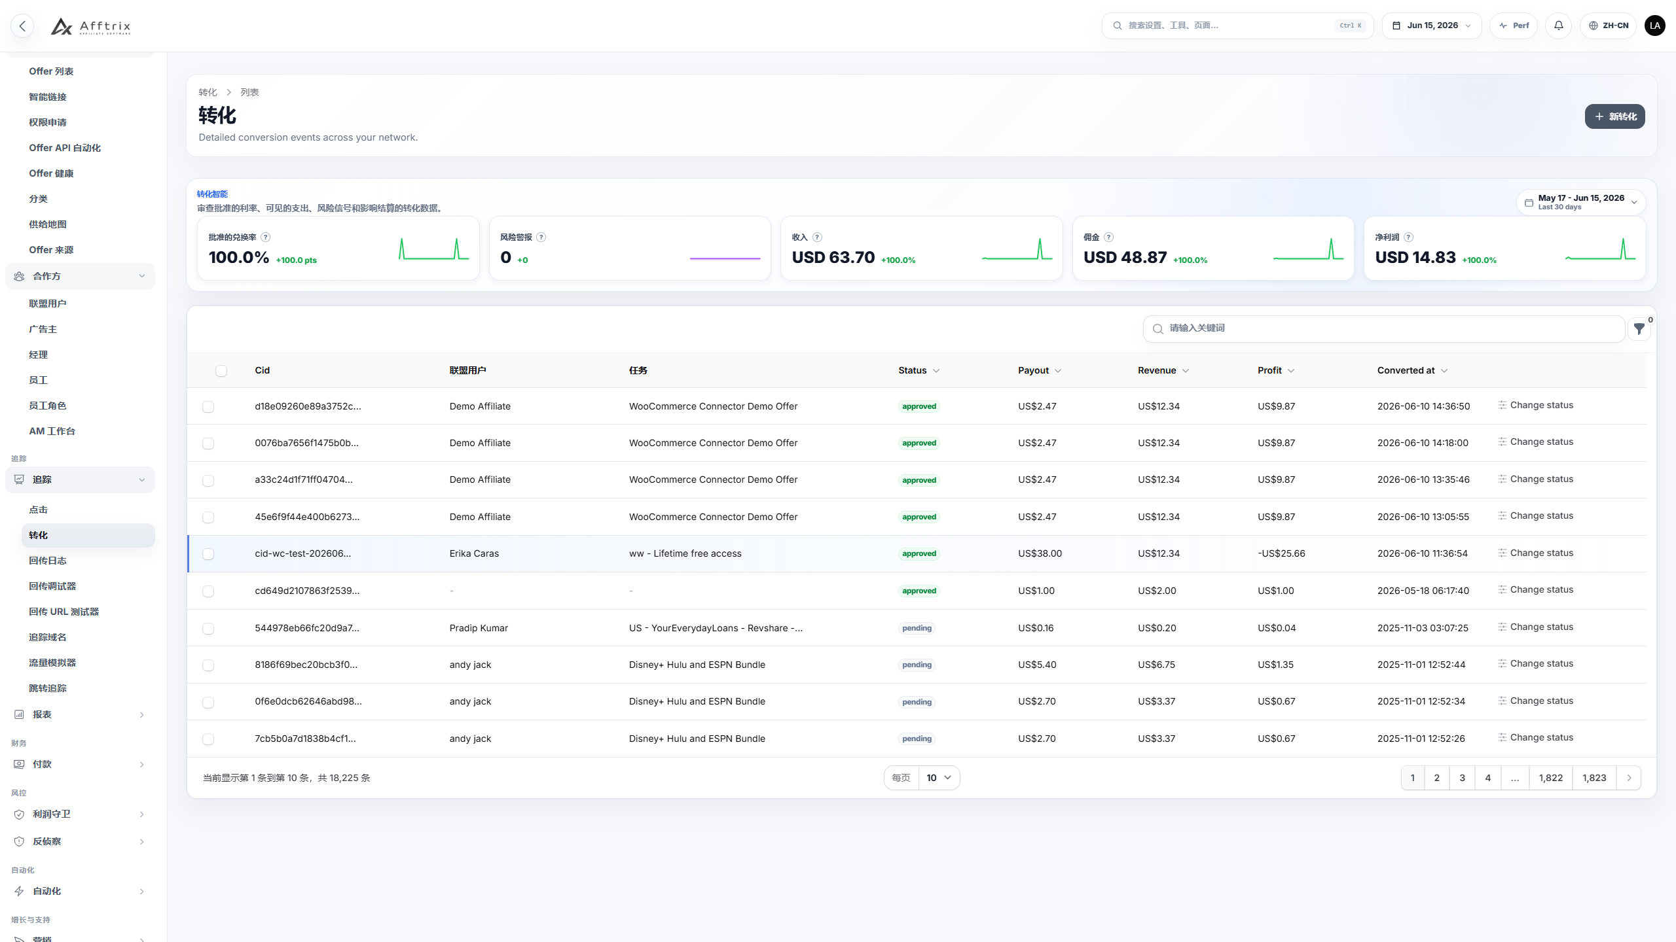Image resolution: width=1676 pixels, height=942 pixels.
Task: Show help tooltip for 收入
Action: pos(817,237)
